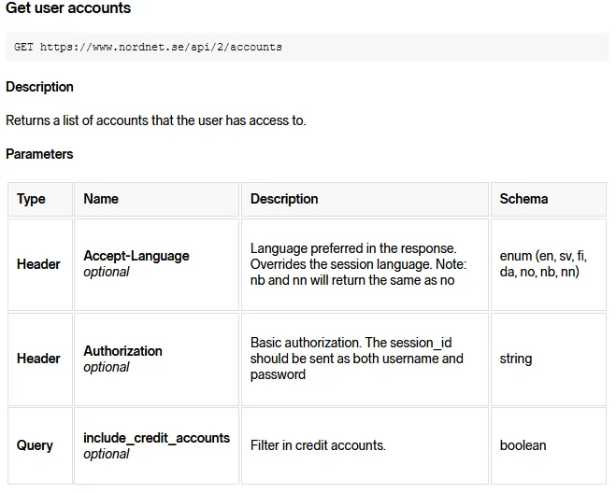Click the Header type cell in Authorization row

(38, 359)
